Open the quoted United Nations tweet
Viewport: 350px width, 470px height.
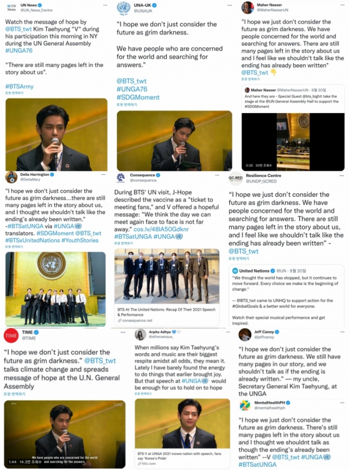coord(286,296)
